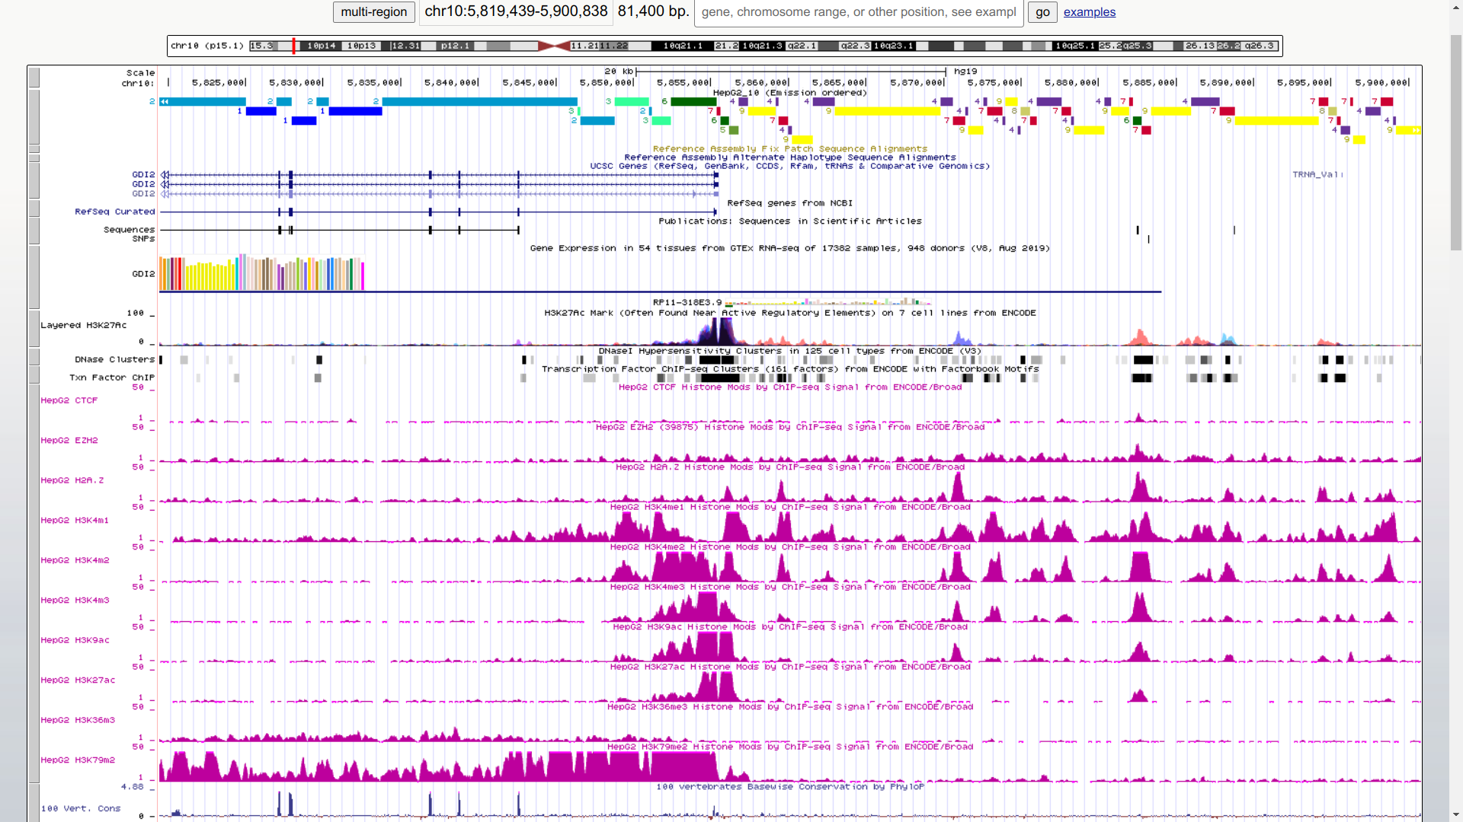Click the gray handle next to 100 Vert. Cons
Screen dimensions: 1463x822
(34, 805)
